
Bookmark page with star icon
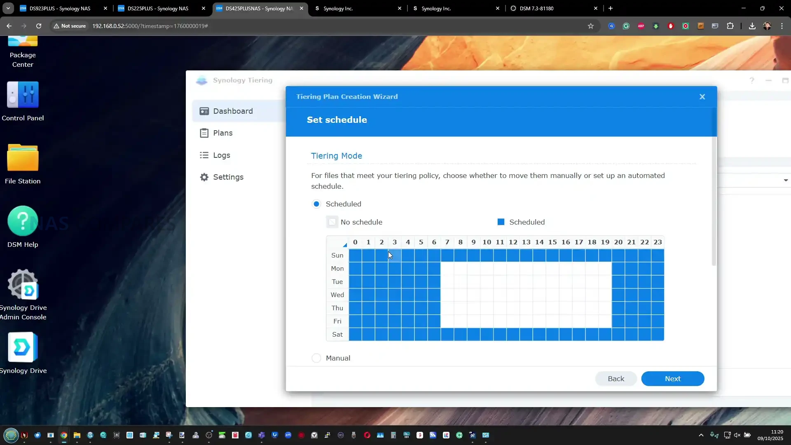[591, 26]
